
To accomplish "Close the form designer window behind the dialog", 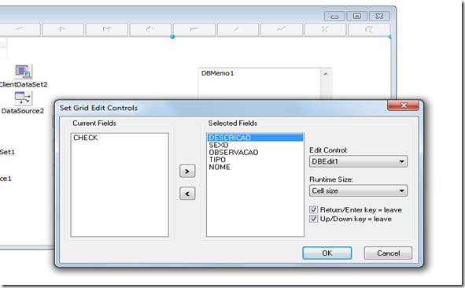I will point(379,17).
